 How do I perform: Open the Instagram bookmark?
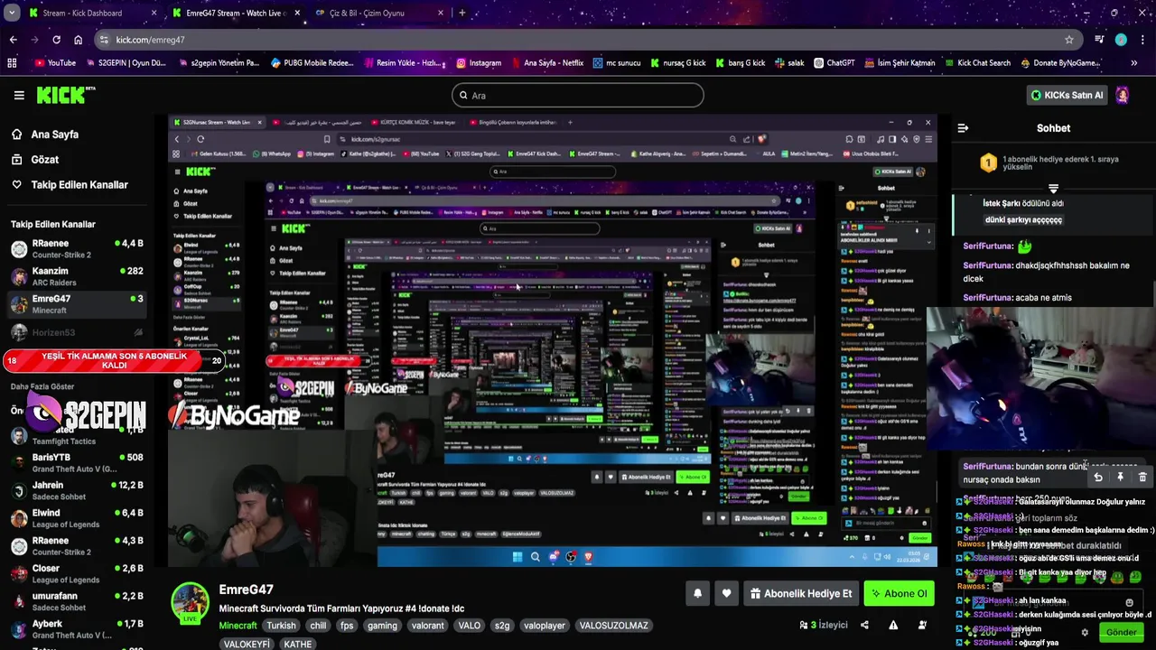click(479, 63)
